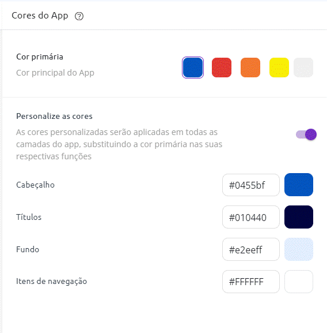Pick the orange primary color swatch
Image resolution: width=327 pixels, height=333 pixels.
[x=250, y=68]
